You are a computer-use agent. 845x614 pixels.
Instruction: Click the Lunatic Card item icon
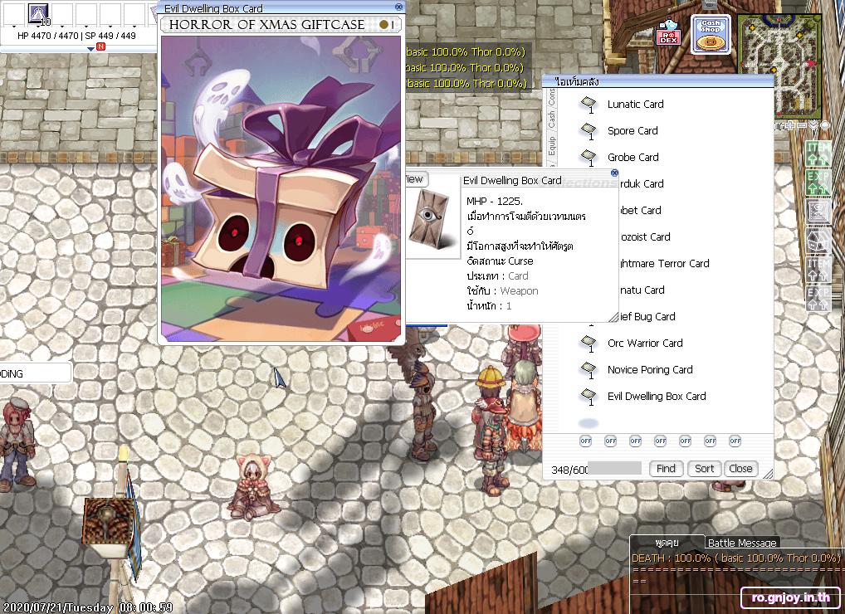tap(589, 104)
